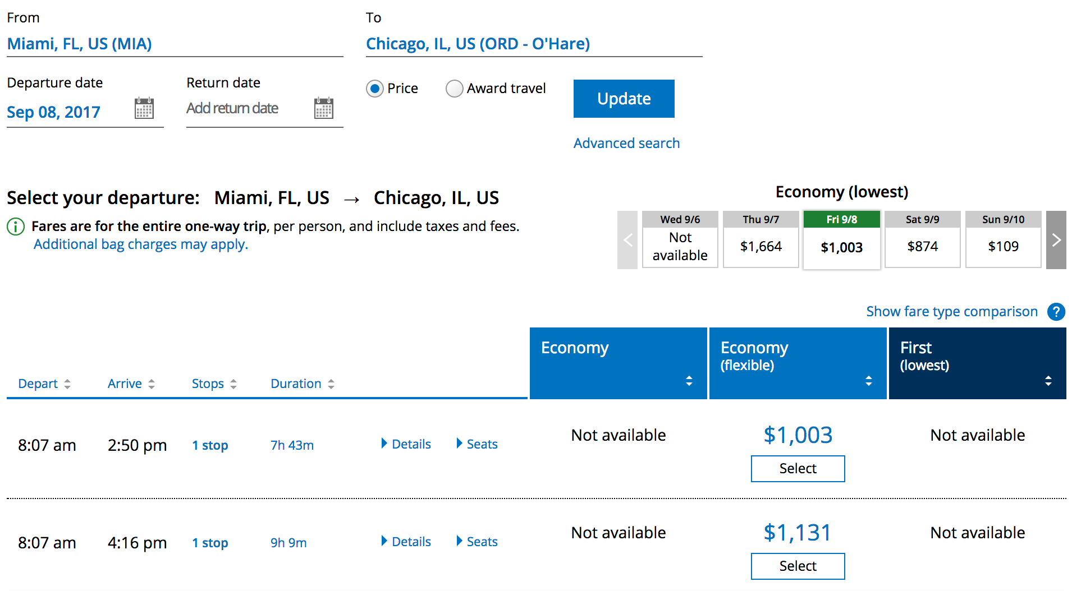Sort flights by Depart time arrows
The image size is (1072, 591).
[x=67, y=384]
